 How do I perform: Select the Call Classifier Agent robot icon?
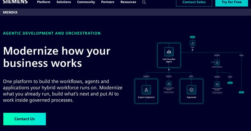169,52
